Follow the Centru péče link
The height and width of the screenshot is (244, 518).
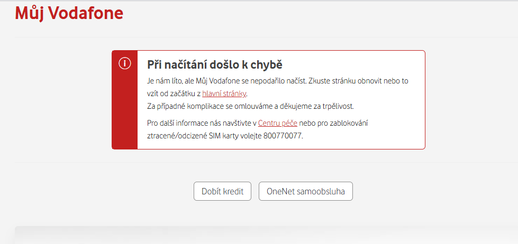point(278,123)
